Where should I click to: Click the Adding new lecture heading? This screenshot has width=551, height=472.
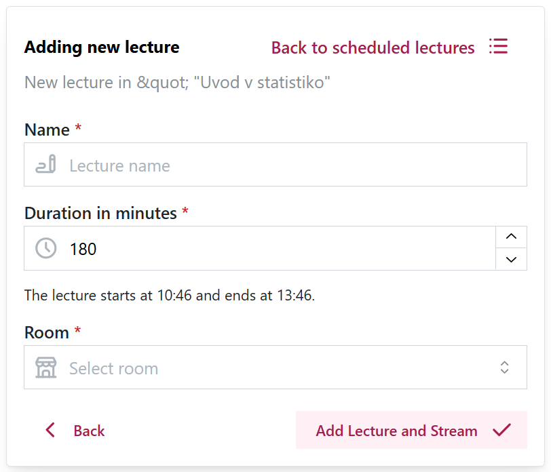(x=102, y=47)
